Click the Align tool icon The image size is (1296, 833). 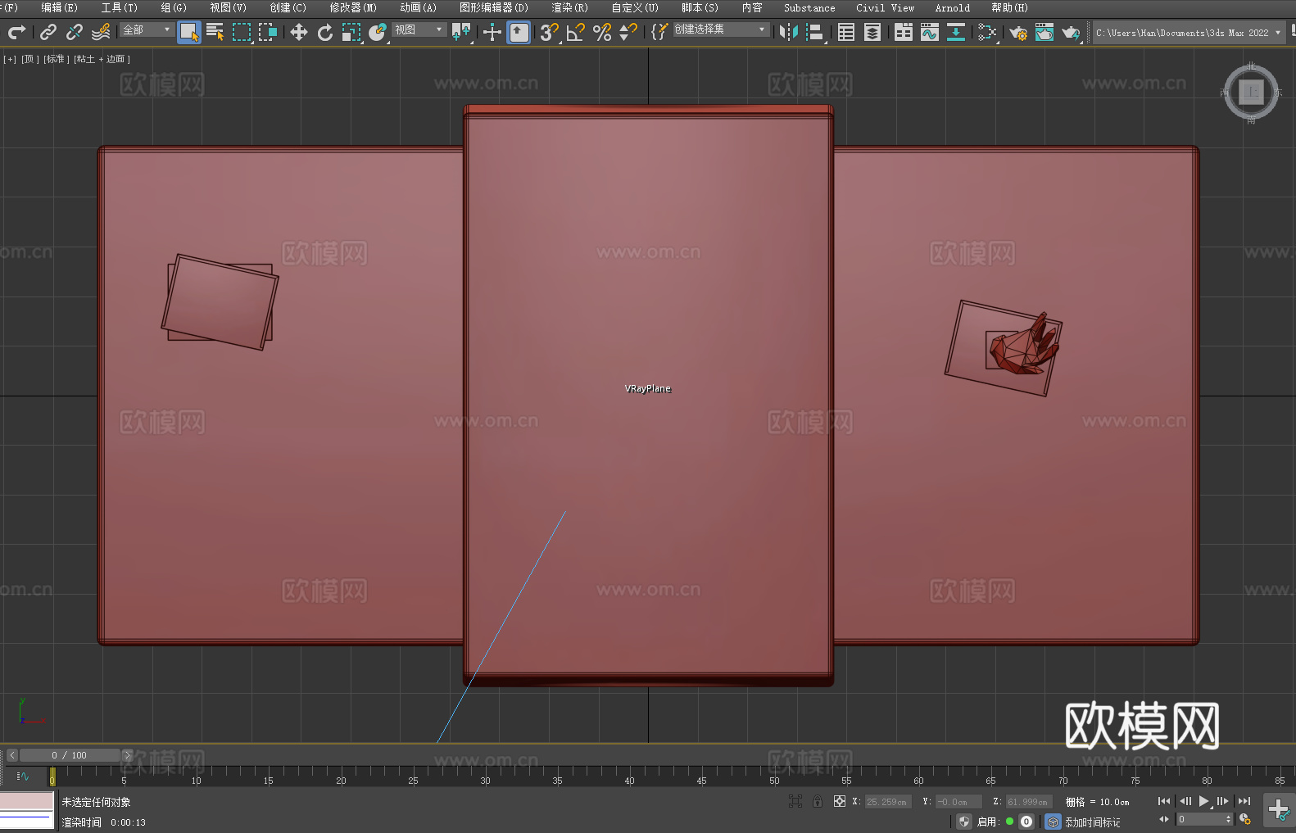(x=815, y=32)
